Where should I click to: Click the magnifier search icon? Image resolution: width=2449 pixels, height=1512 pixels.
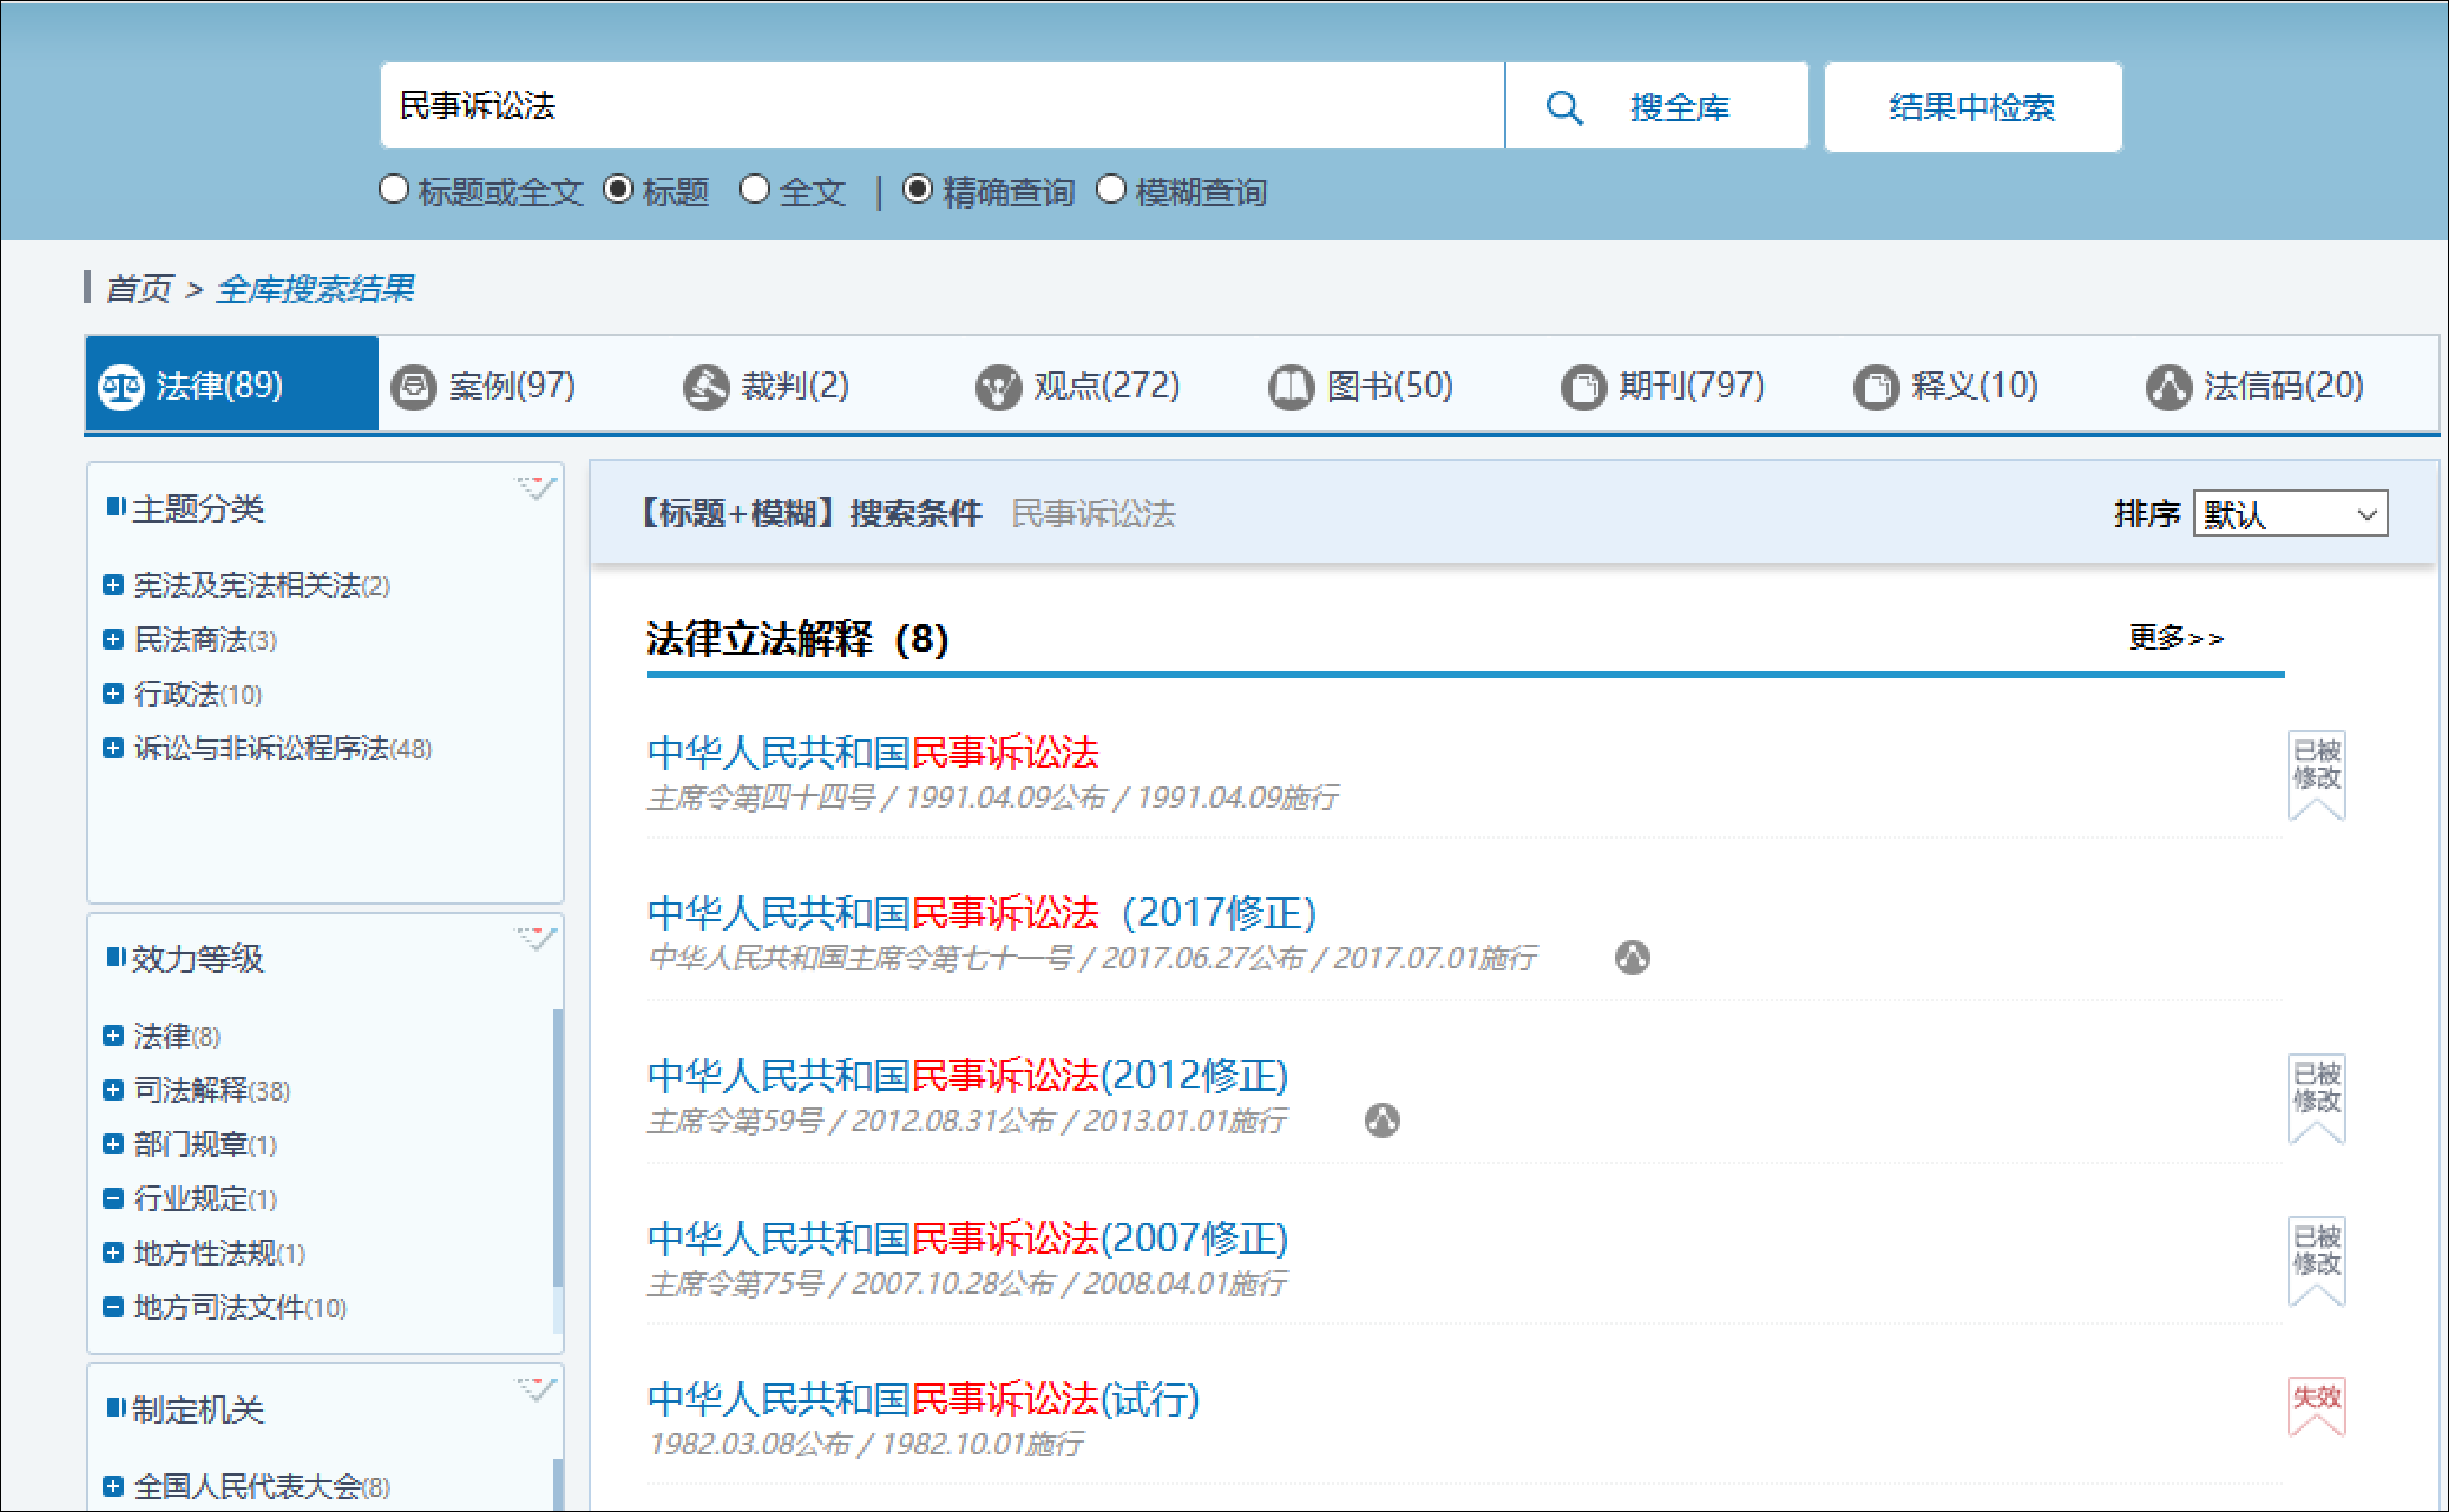[1564, 108]
